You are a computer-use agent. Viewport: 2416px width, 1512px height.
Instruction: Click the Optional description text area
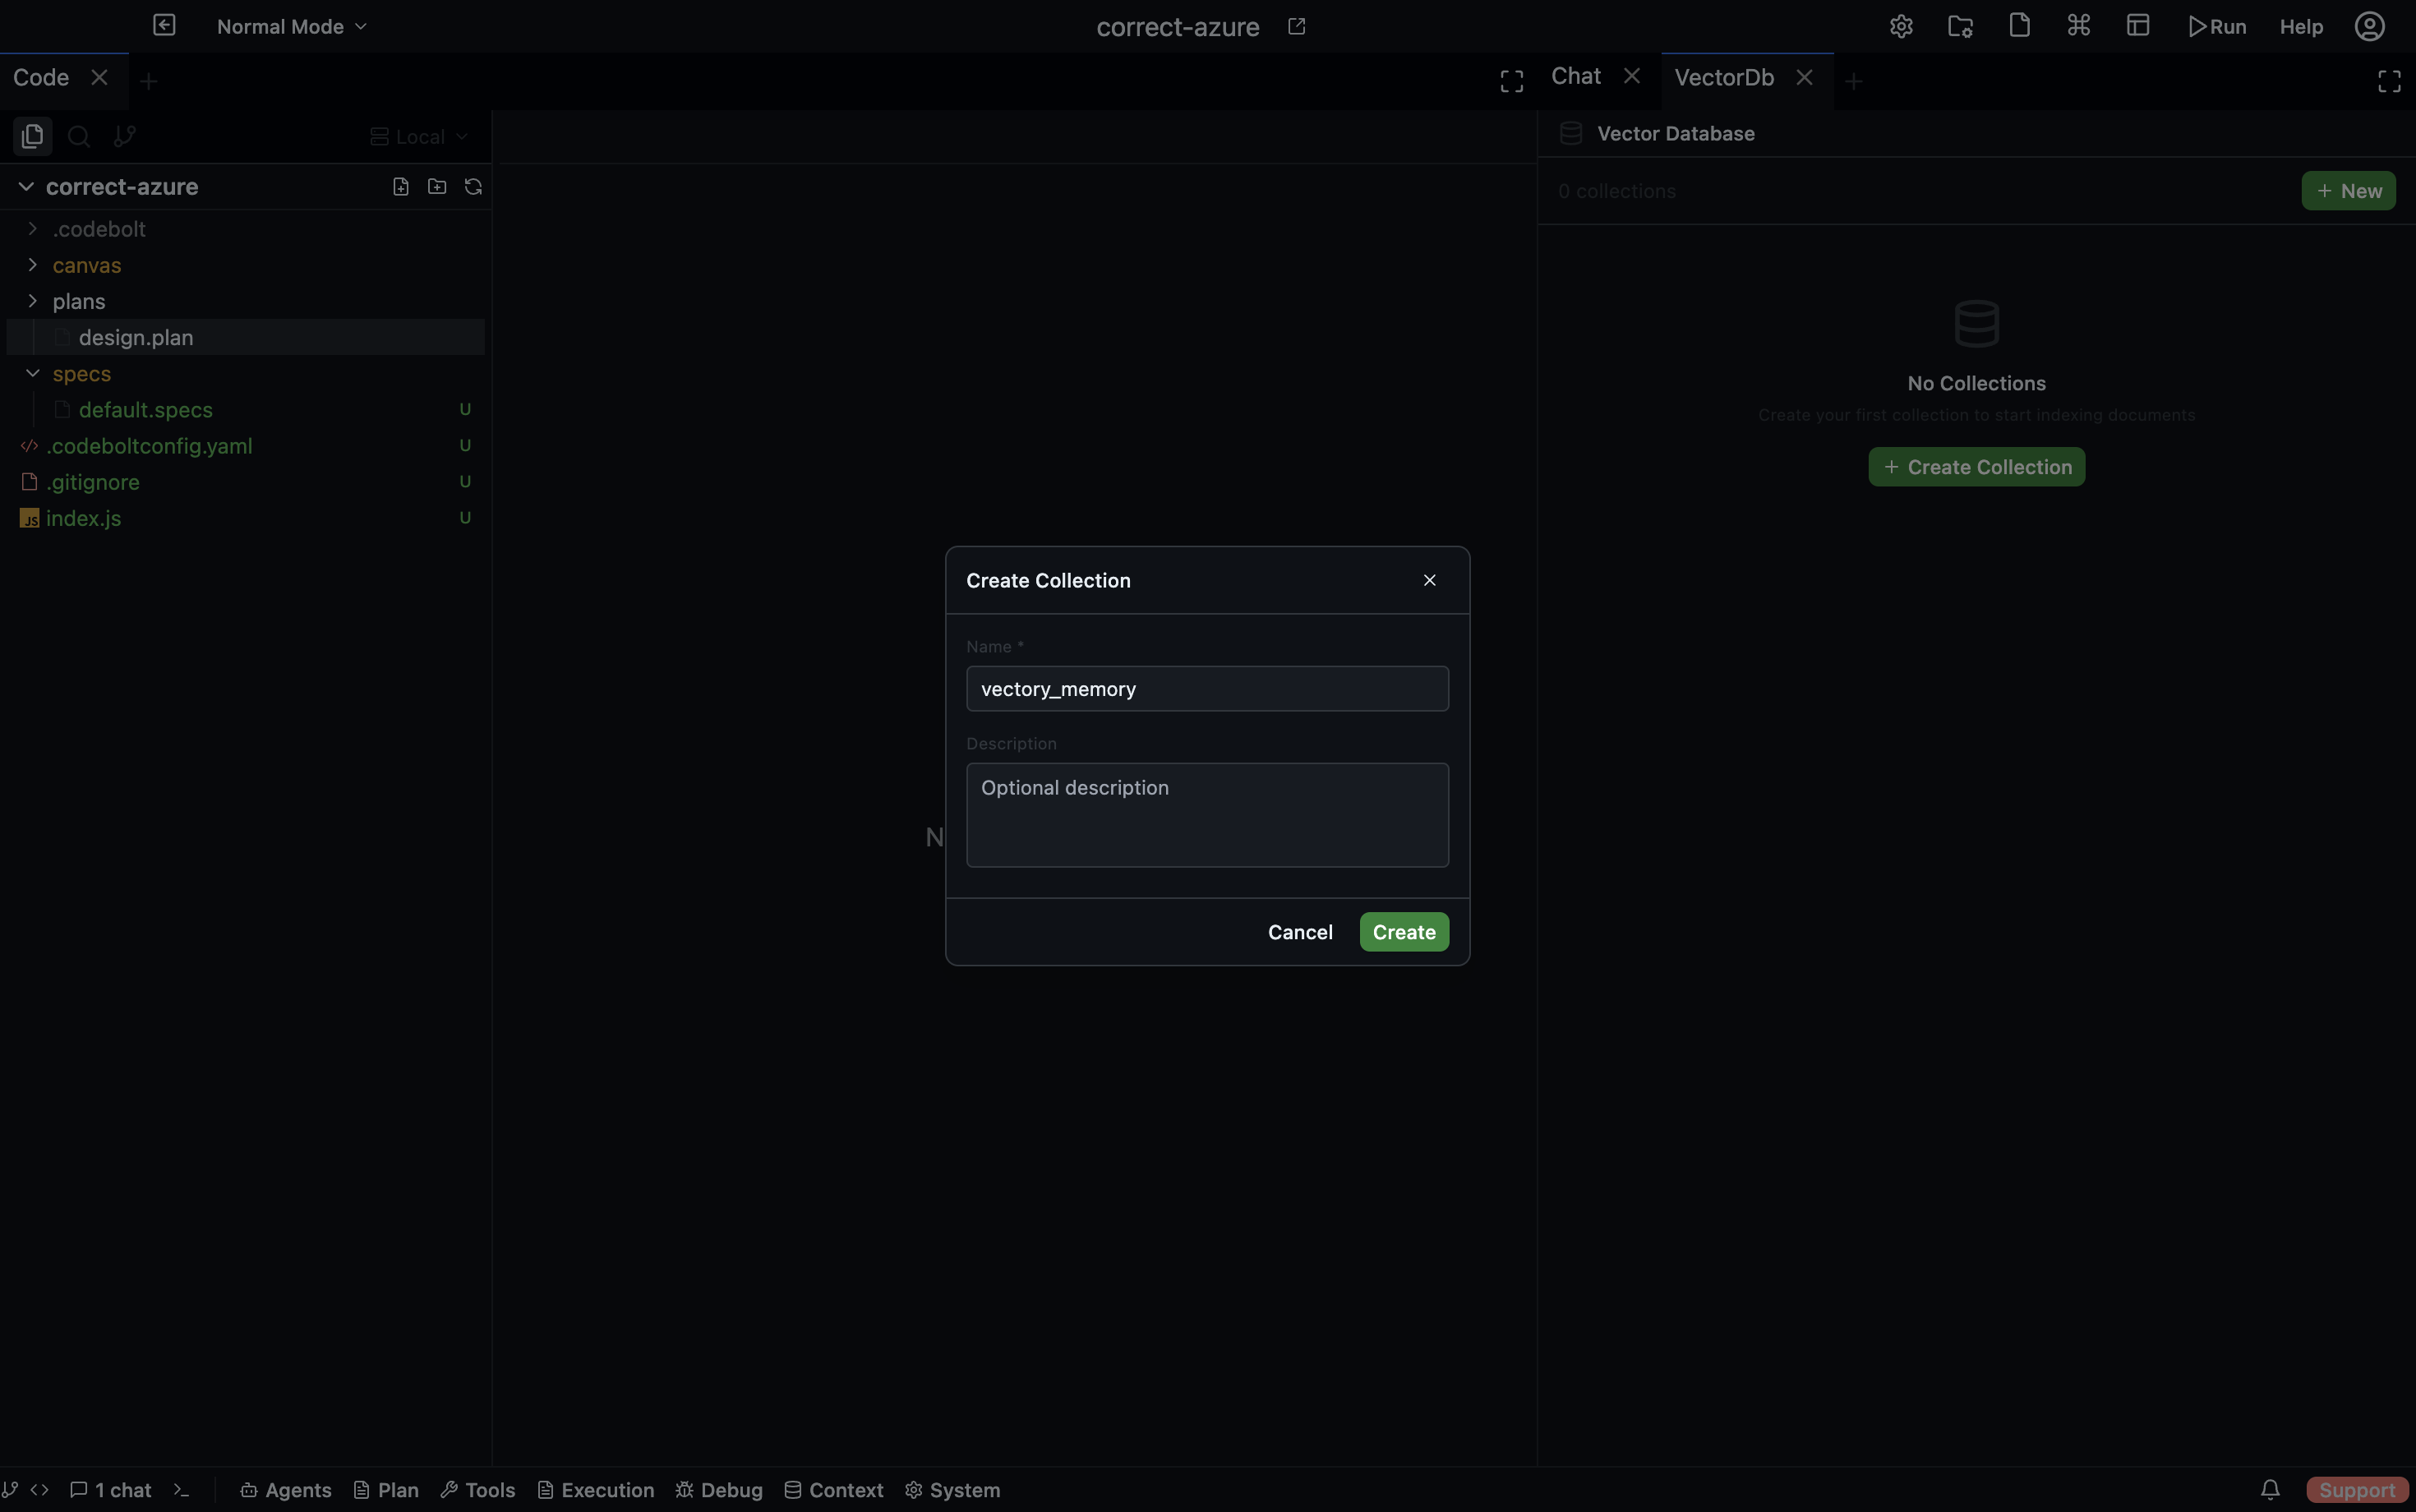click(1207, 815)
